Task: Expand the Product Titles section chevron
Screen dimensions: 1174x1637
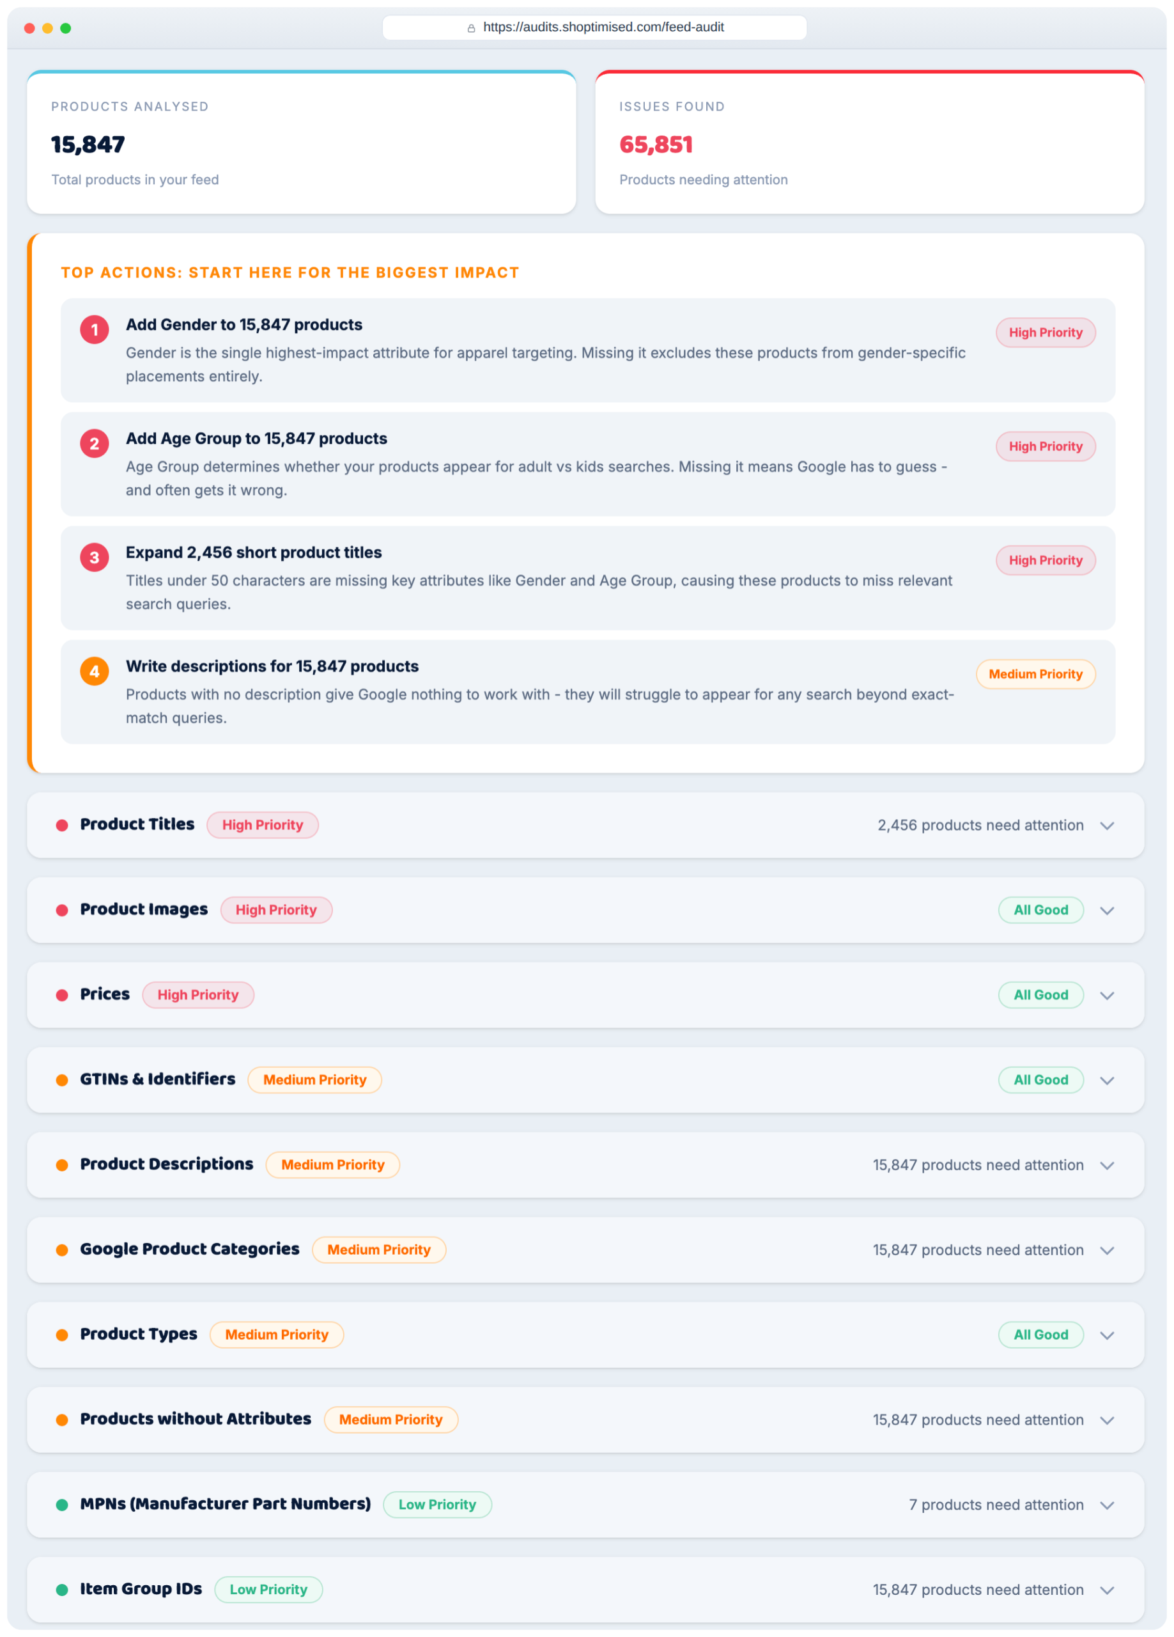Action: click(x=1108, y=826)
